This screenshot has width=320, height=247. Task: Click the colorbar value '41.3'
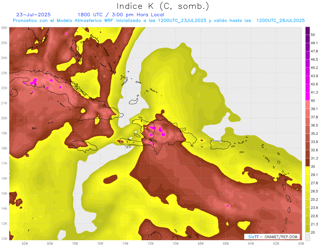[314, 92]
